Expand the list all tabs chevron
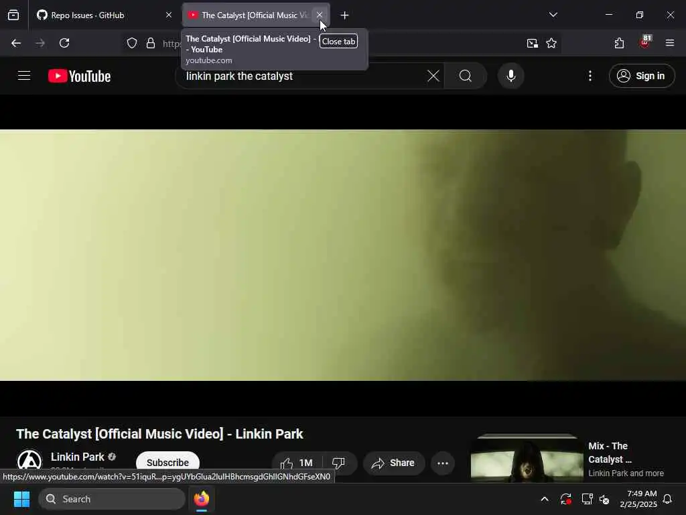The width and height of the screenshot is (686, 515). coord(553,15)
